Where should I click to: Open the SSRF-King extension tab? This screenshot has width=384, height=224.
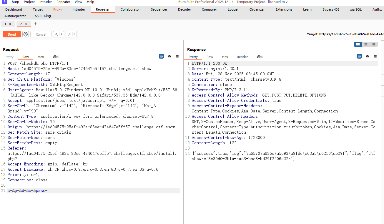click(x=43, y=16)
